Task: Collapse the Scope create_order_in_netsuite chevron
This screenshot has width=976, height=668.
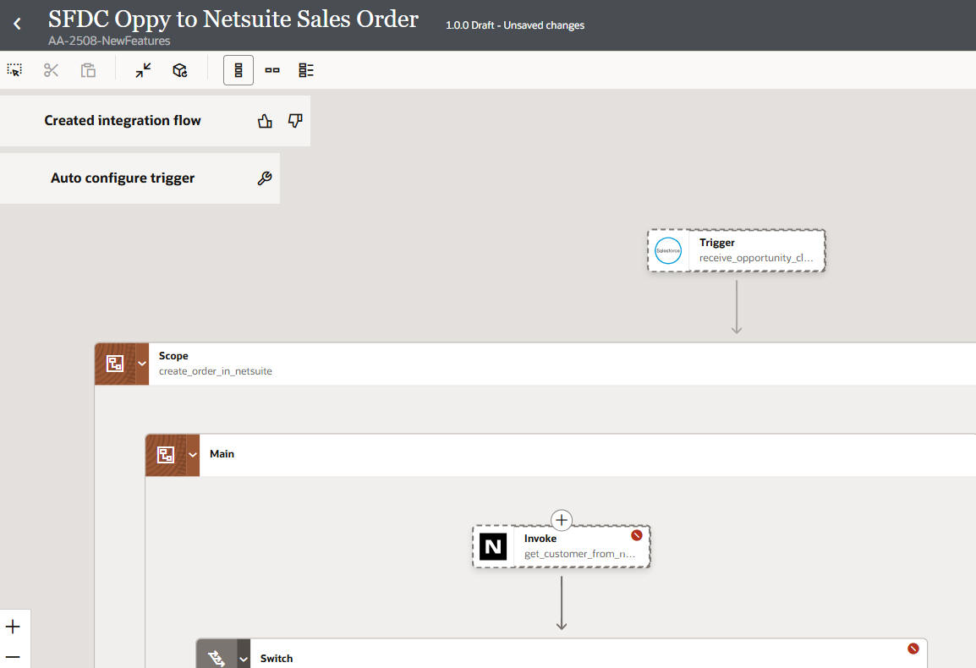Action: pyautogui.click(x=142, y=364)
